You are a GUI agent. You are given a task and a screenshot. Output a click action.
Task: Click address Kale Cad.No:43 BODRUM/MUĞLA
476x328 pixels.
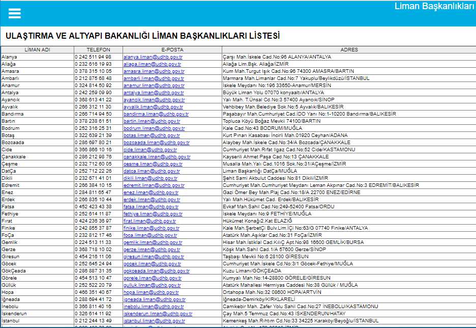(x=262, y=128)
